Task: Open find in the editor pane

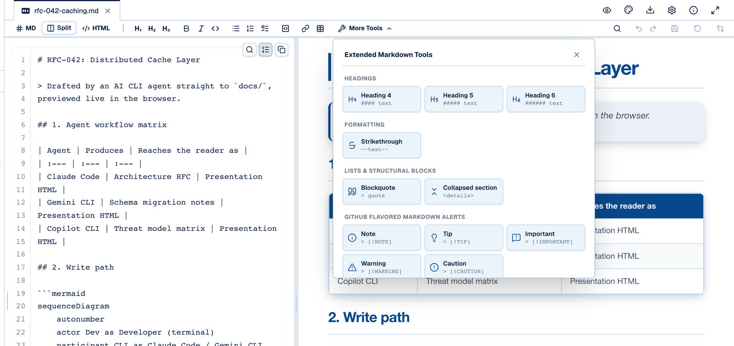Action: [x=250, y=50]
